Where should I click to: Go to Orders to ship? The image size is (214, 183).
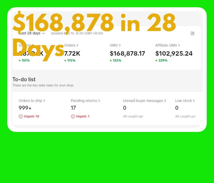pyautogui.click(x=32, y=101)
